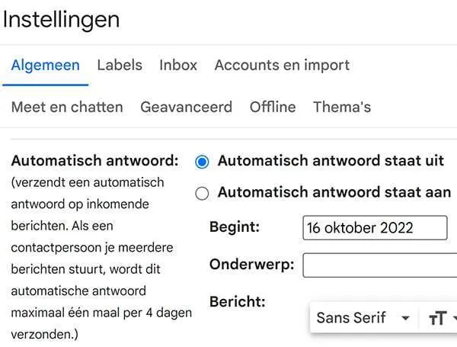The image size is (457, 347).
Task: Click the Instellingen page heading
Action: (x=61, y=19)
